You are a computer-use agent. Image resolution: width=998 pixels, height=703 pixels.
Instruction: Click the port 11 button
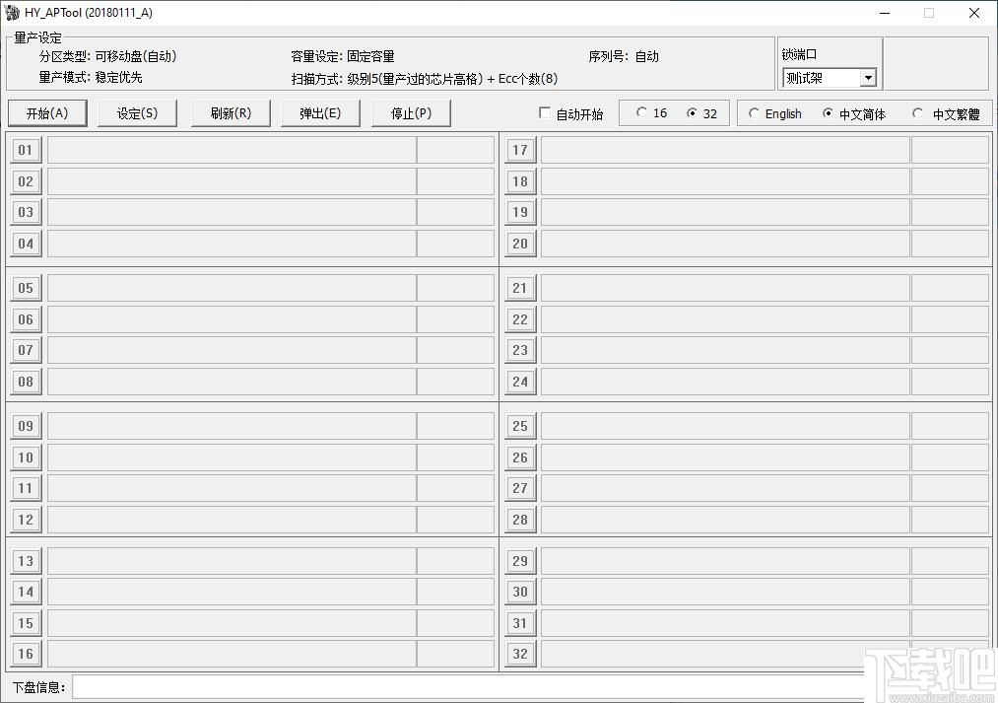pyautogui.click(x=26, y=488)
